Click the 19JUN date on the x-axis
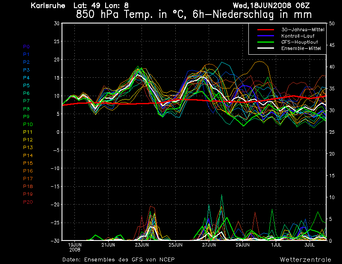Screen dimensions: 342x264 coord(75,245)
